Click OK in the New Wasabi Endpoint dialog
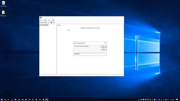This screenshot has height=101, width=180. tap(103, 47)
